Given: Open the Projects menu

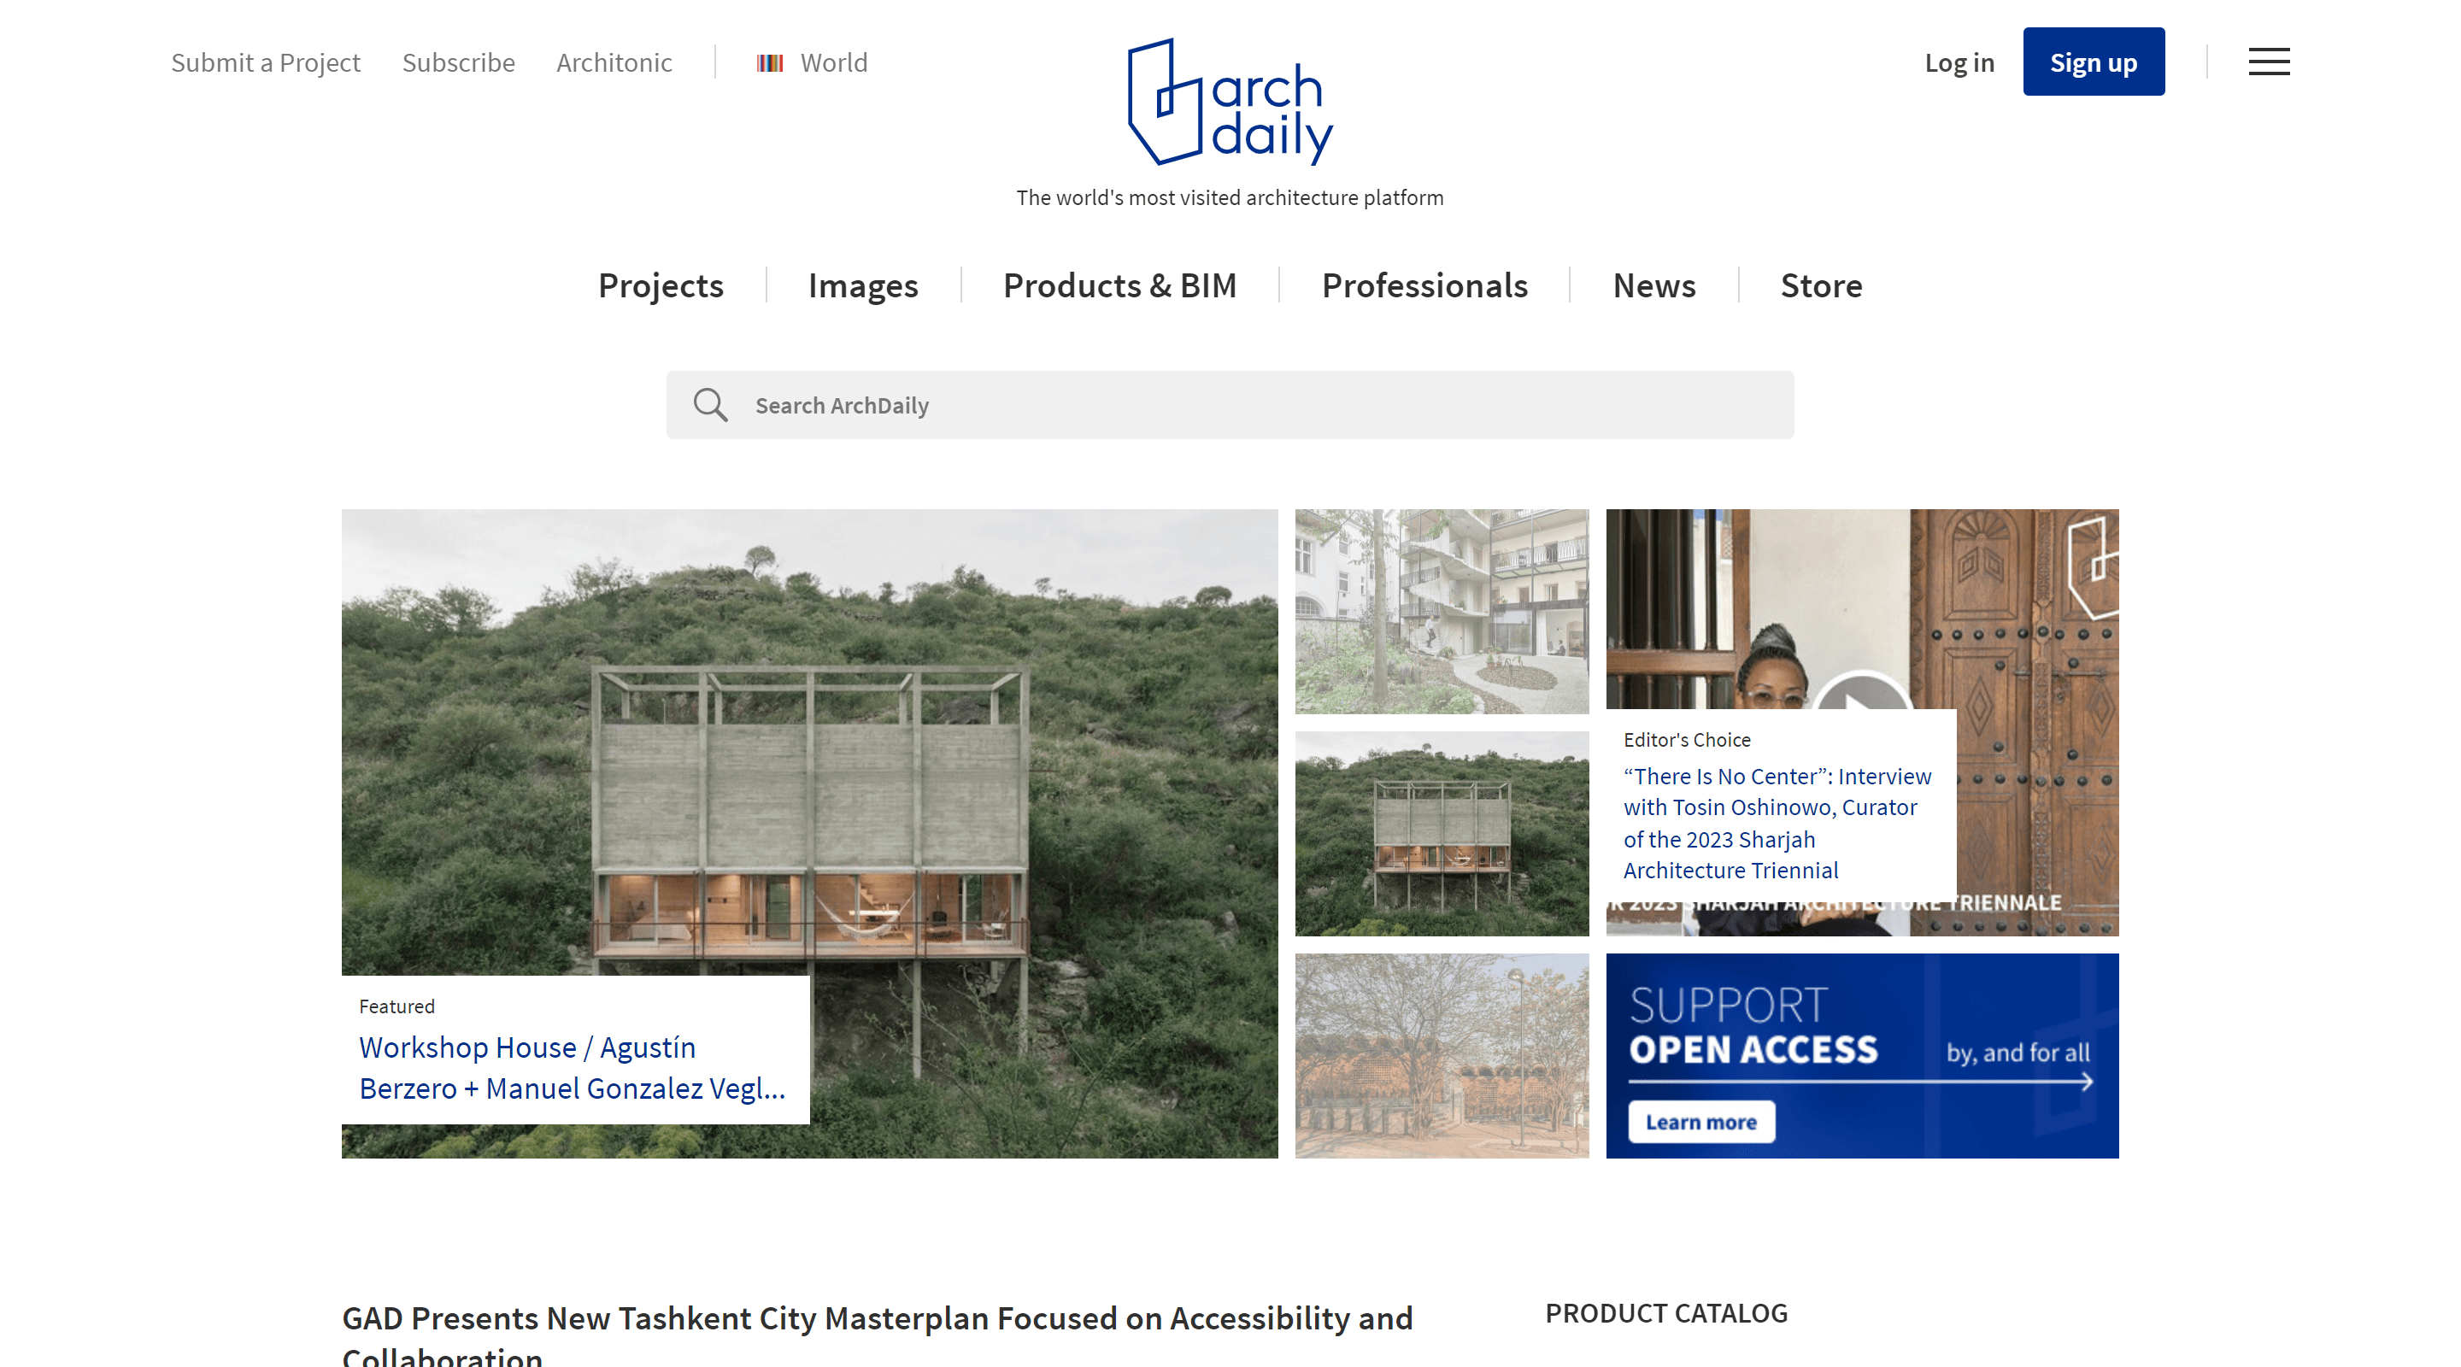Looking at the screenshot, I should [x=661, y=285].
